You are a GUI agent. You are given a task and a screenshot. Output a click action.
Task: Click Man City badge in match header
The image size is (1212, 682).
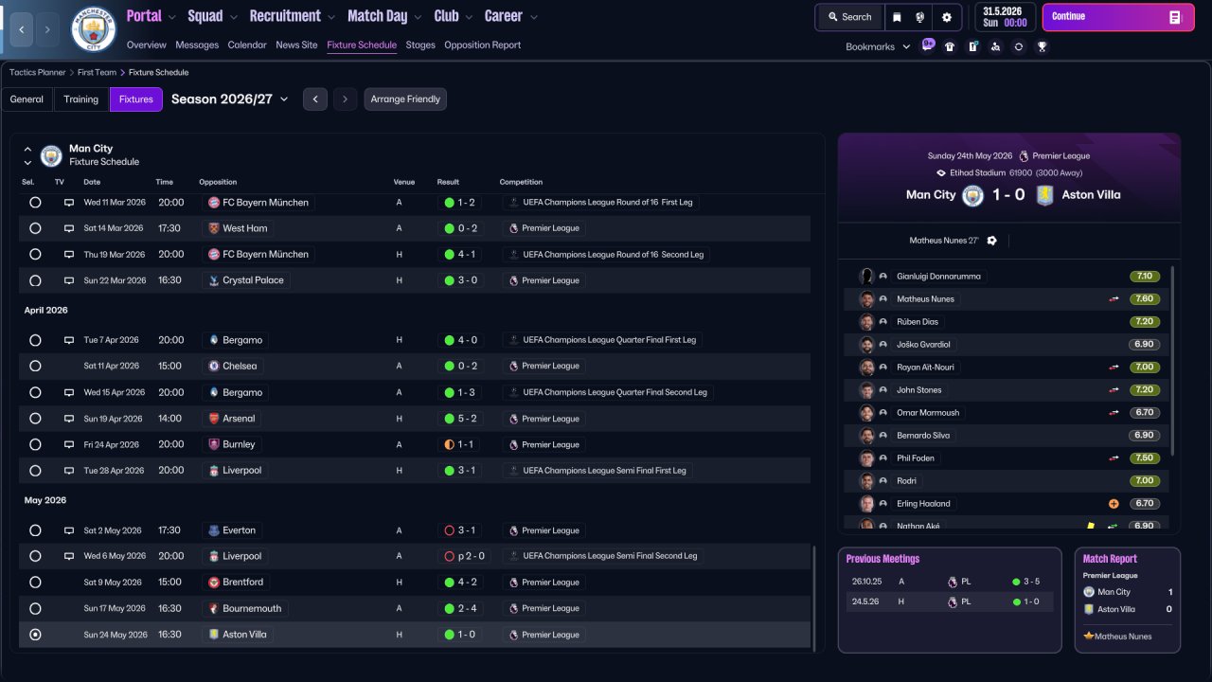point(972,195)
